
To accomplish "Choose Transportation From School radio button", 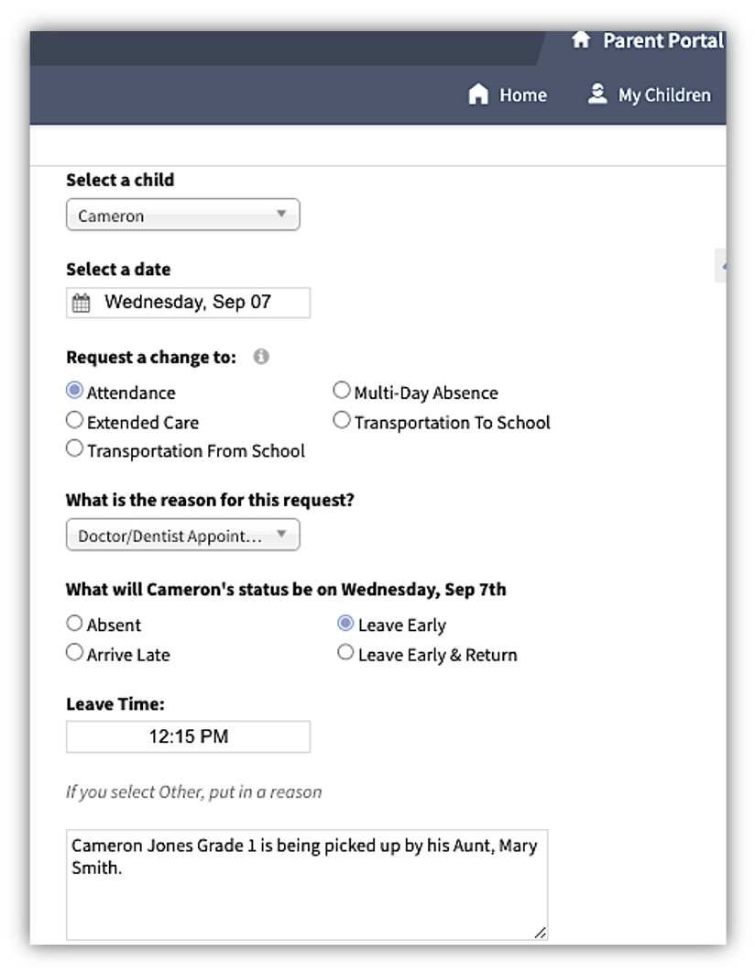I will point(75,449).
